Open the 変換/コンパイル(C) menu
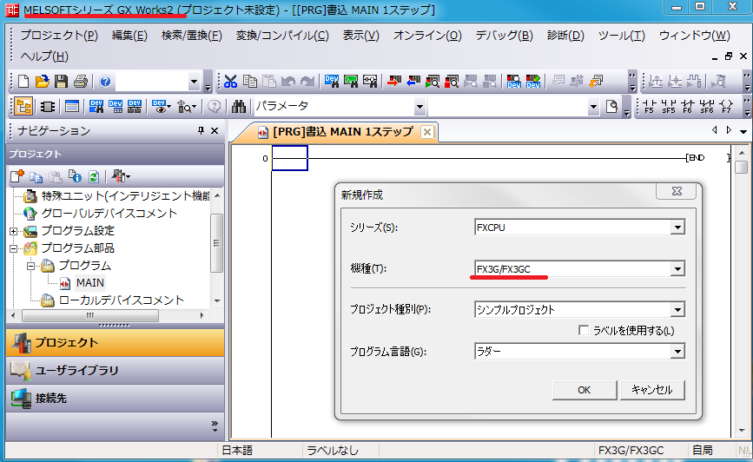753x462 pixels. click(x=282, y=36)
